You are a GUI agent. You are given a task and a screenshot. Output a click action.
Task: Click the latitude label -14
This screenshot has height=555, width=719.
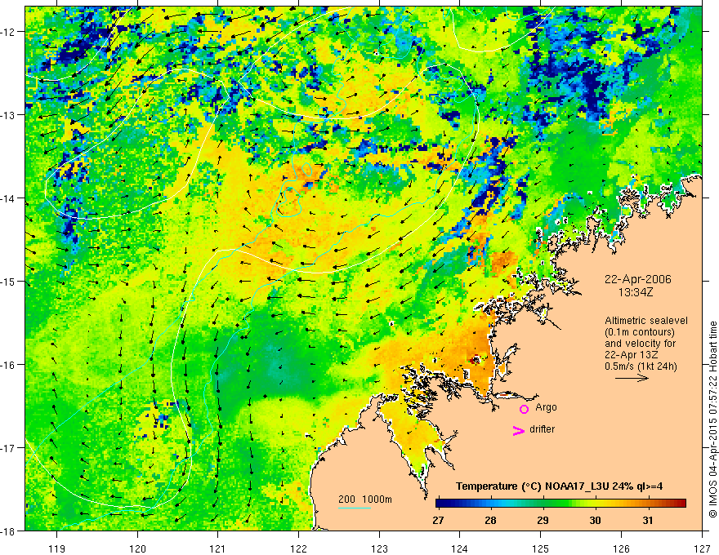(x=8, y=198)
